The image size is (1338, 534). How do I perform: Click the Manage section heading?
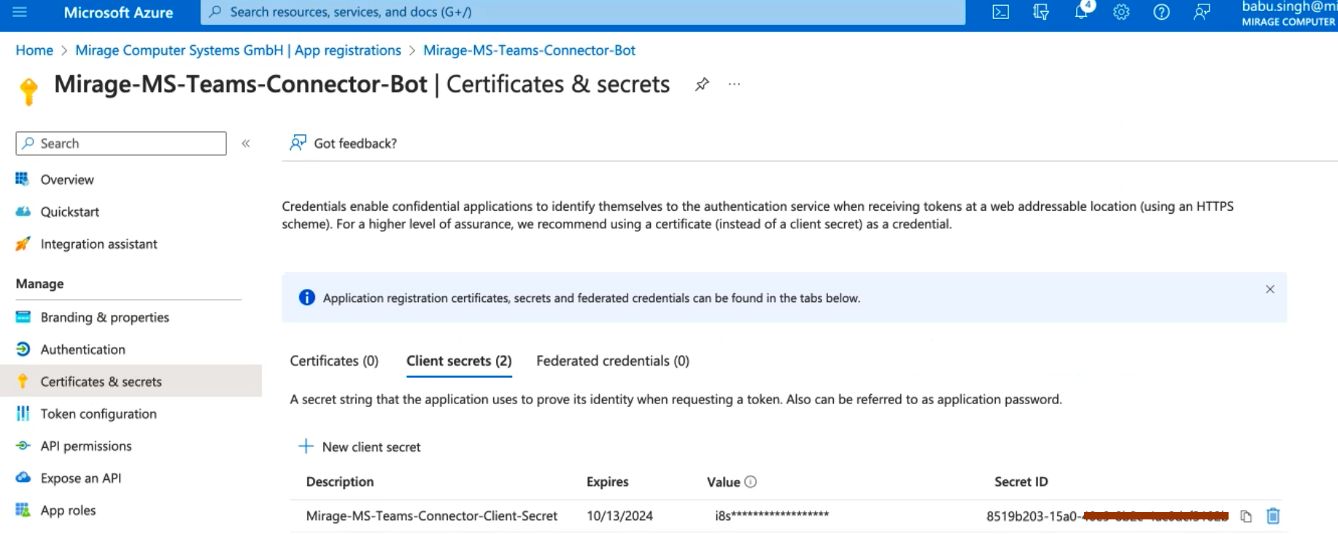click(39, 284)
